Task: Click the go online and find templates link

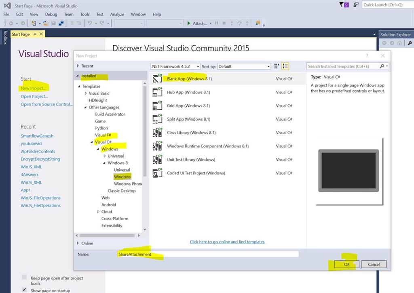Action: pyautogui.click(x=228, y=242)
